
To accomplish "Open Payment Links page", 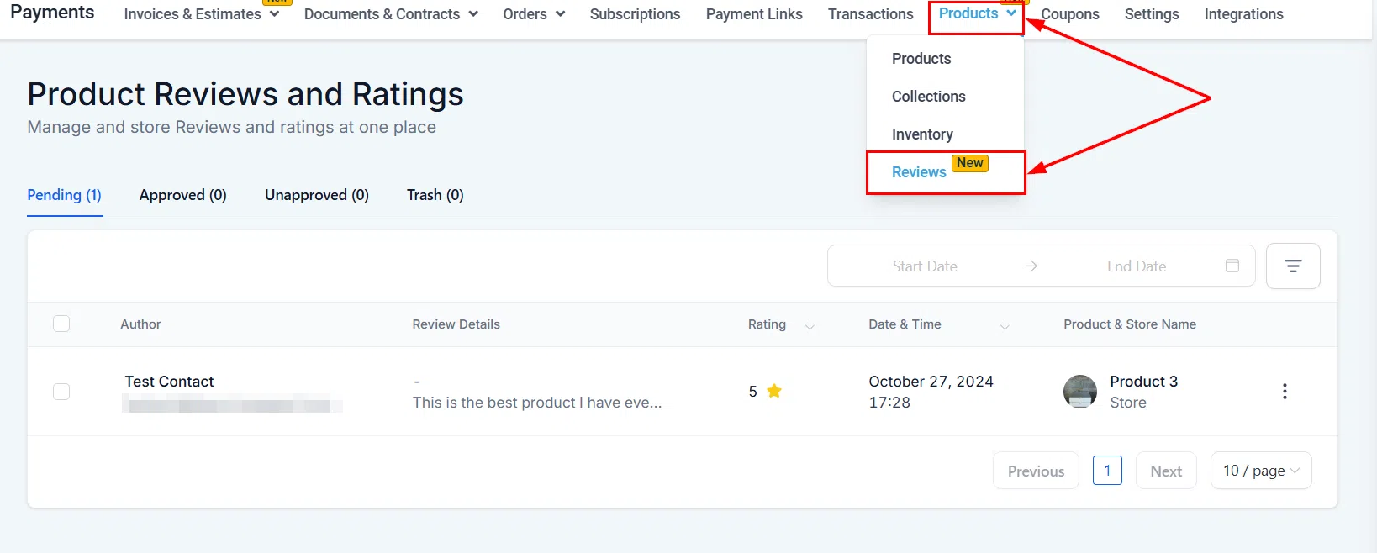I will coord(754,14).
